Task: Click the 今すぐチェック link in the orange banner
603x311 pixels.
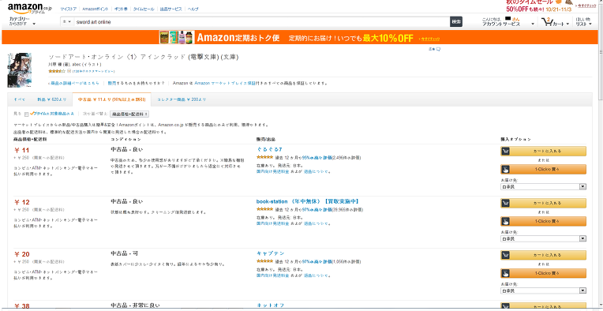Action: [x=430, y=39]
